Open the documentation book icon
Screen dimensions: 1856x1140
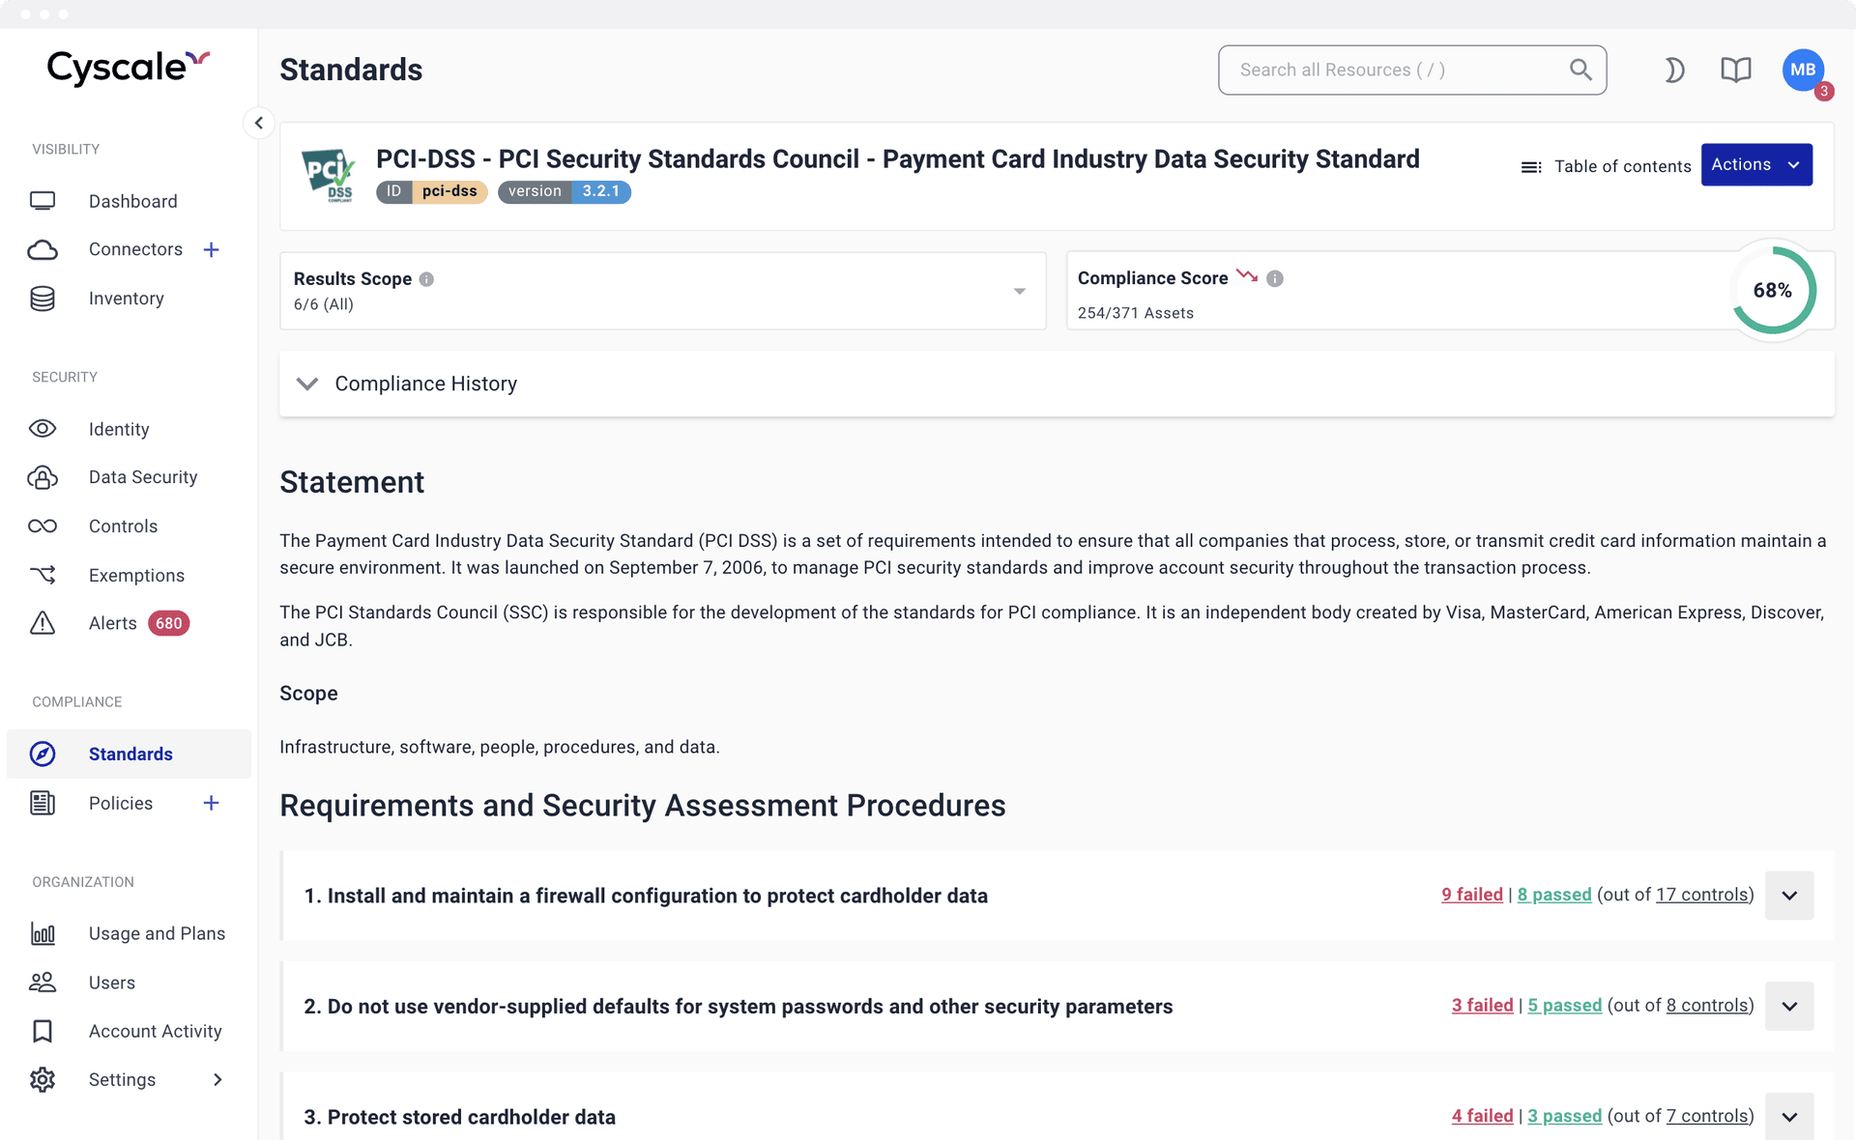[x=1736, y=70]
